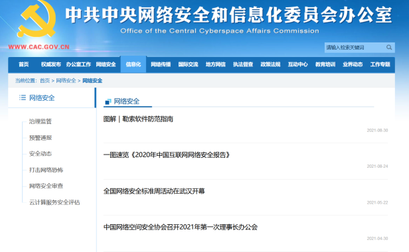
Task: Focus the 请输入检索关键词 search field
Action: (359, 48)
